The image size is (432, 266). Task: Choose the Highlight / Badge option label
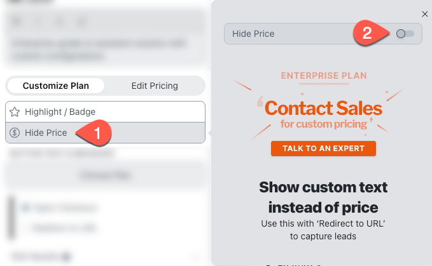60,112
